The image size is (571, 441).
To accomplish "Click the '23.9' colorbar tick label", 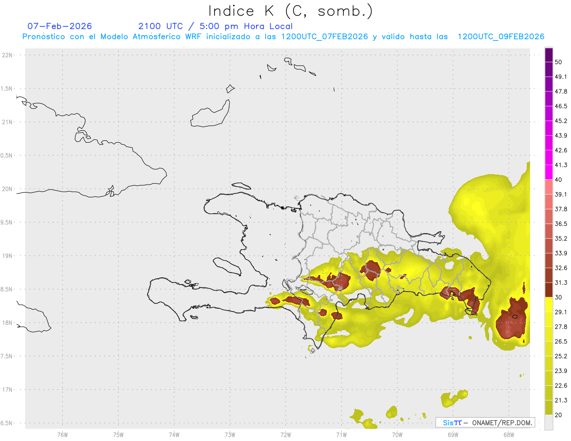I will point(561,371).
